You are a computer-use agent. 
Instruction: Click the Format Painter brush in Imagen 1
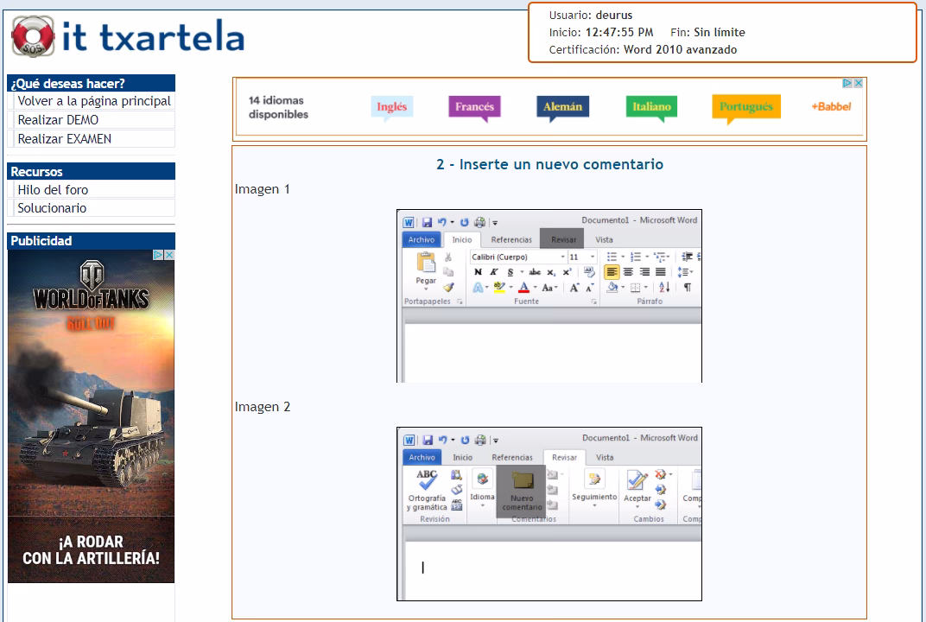click(449, 287)
